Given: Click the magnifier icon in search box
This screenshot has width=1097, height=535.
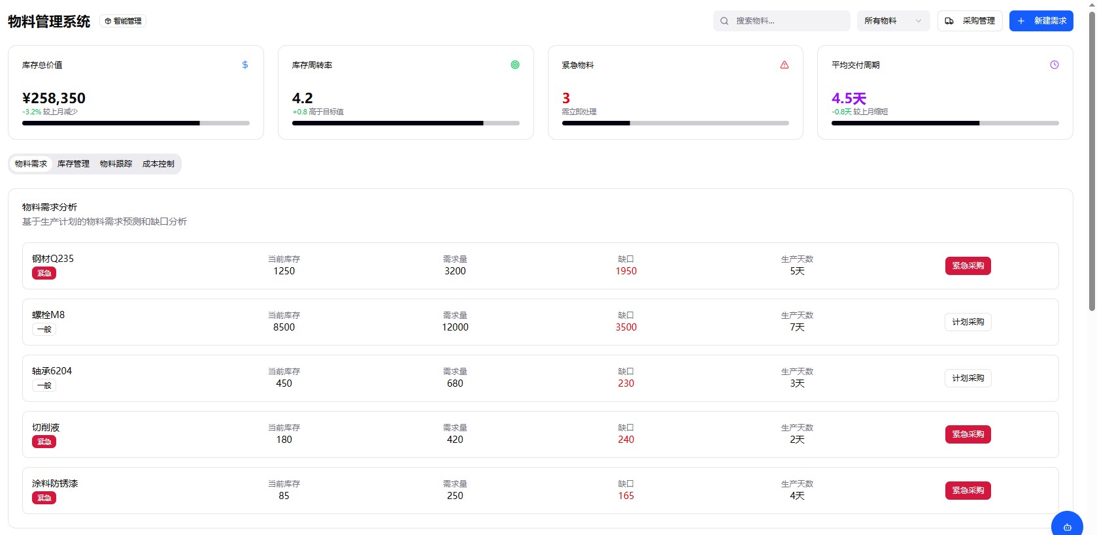Looking at the screenshot, I should click(x=724, y=21).
